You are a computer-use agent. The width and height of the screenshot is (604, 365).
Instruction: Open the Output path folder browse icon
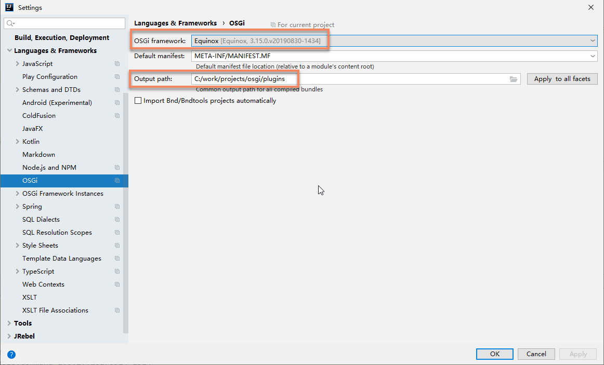click(514, 79)
